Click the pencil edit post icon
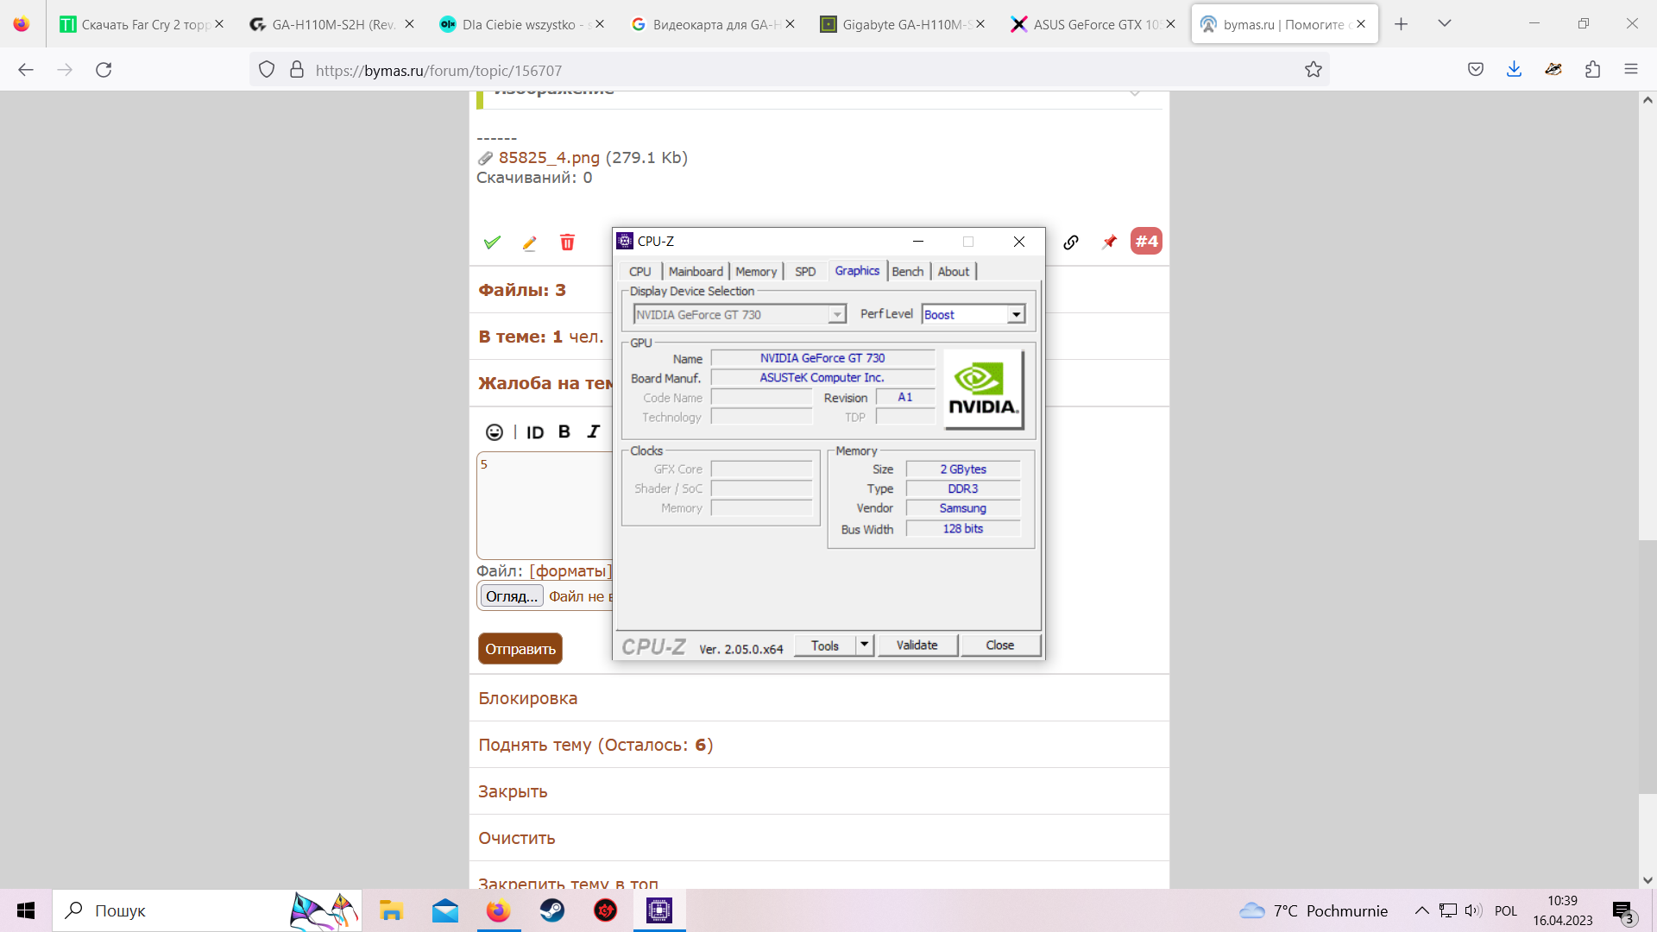Image resolution: width=1657 pixels, height=932 pixels. tap(529, 242)
